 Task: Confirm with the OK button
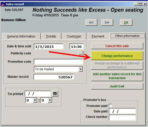(126, 22)
